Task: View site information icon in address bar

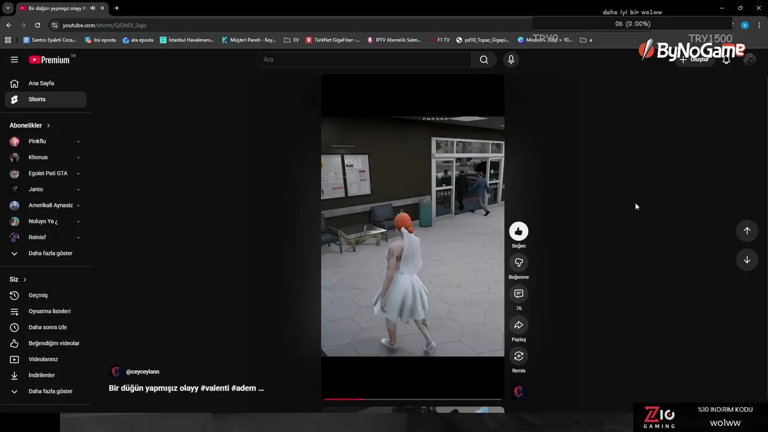Action: pos(55,25)
